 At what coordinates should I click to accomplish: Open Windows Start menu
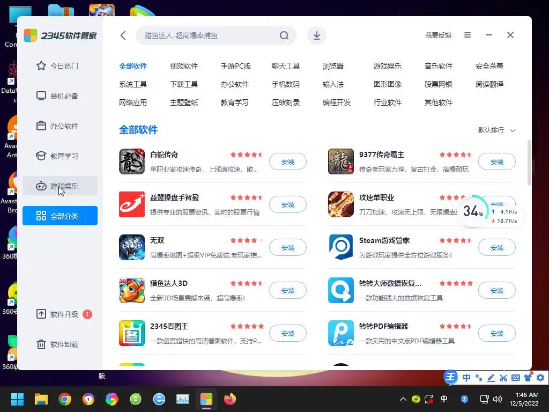(17, 399)
